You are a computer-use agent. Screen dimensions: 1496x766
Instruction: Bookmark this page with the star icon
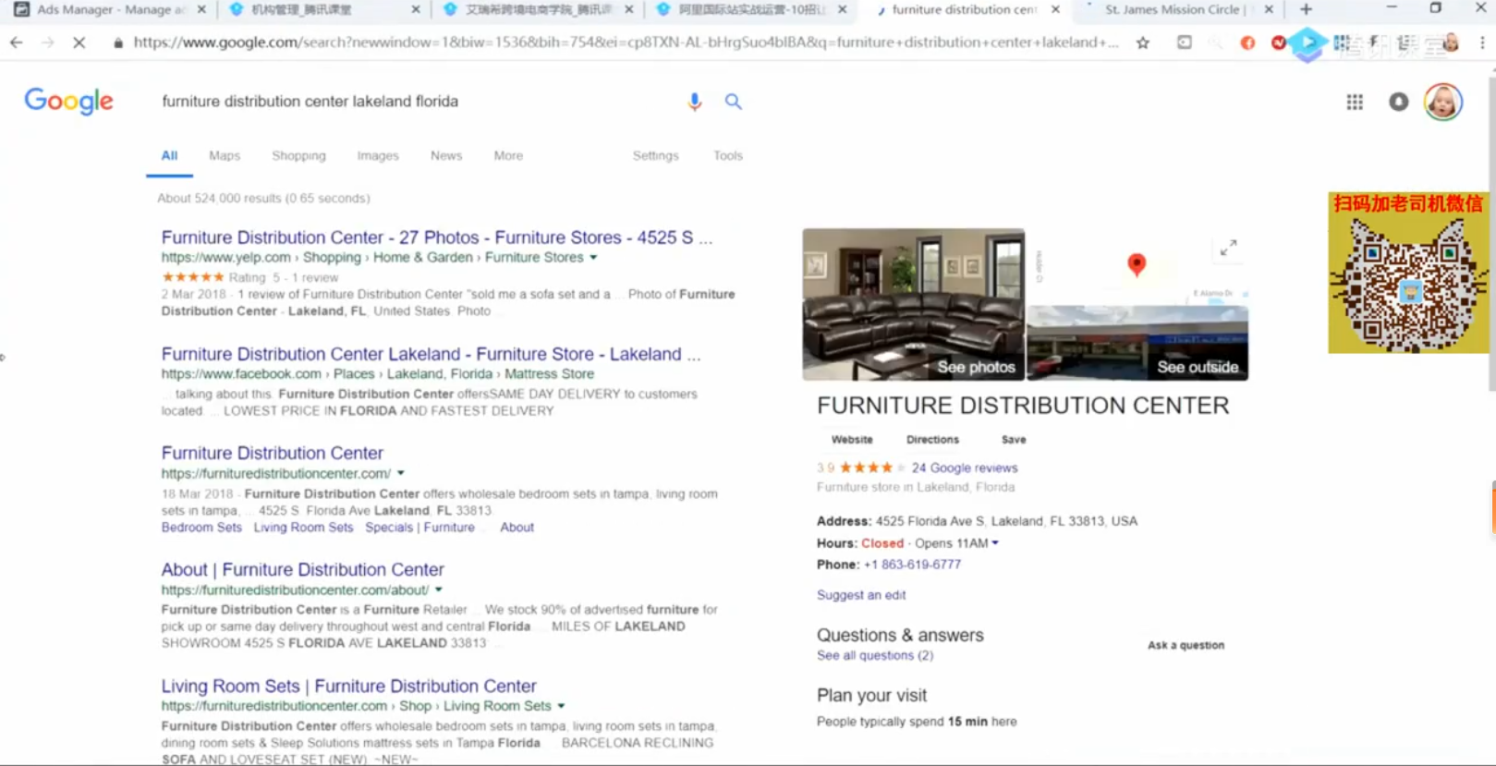pos(1143,43)
